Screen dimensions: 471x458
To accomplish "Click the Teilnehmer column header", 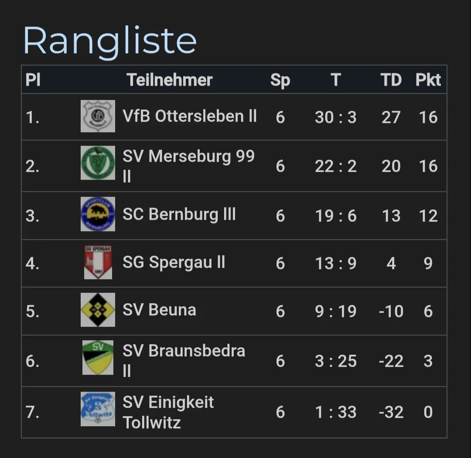I will [170, 80].
